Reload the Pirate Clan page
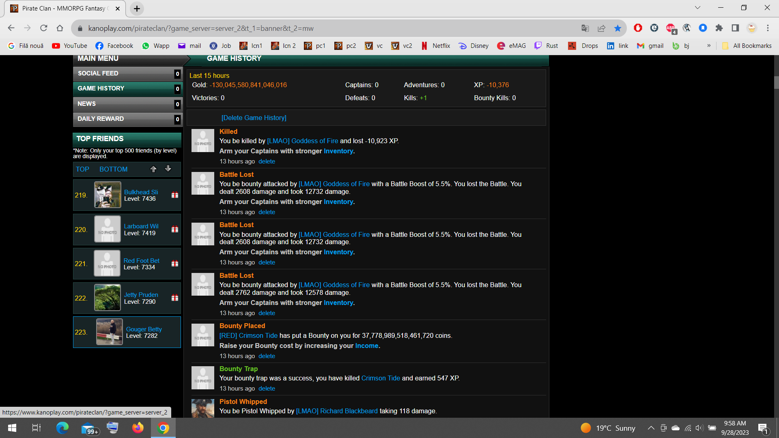 pyautogui.click(x=43, y=28)
